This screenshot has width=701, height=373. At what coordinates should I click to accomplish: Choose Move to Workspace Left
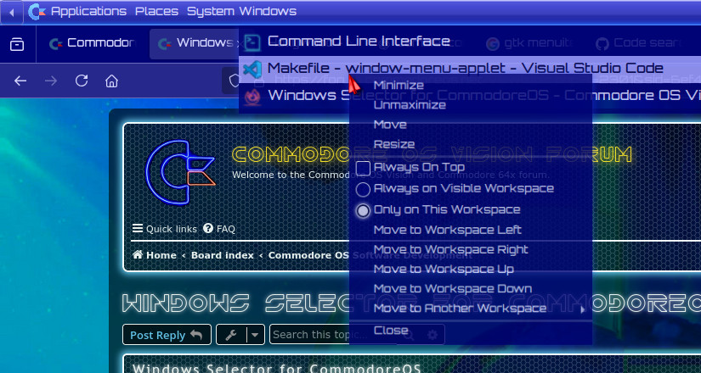click(471, 230)
